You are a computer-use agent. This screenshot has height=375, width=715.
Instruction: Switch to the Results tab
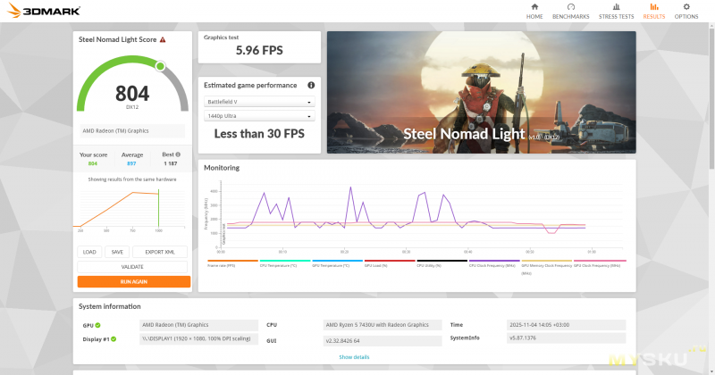(654, 12)
